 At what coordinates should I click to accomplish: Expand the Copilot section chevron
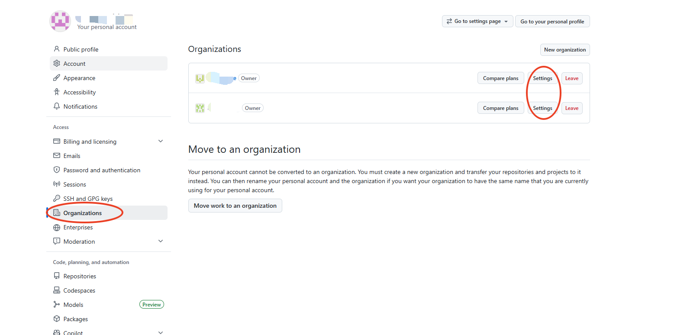(161, 332)
